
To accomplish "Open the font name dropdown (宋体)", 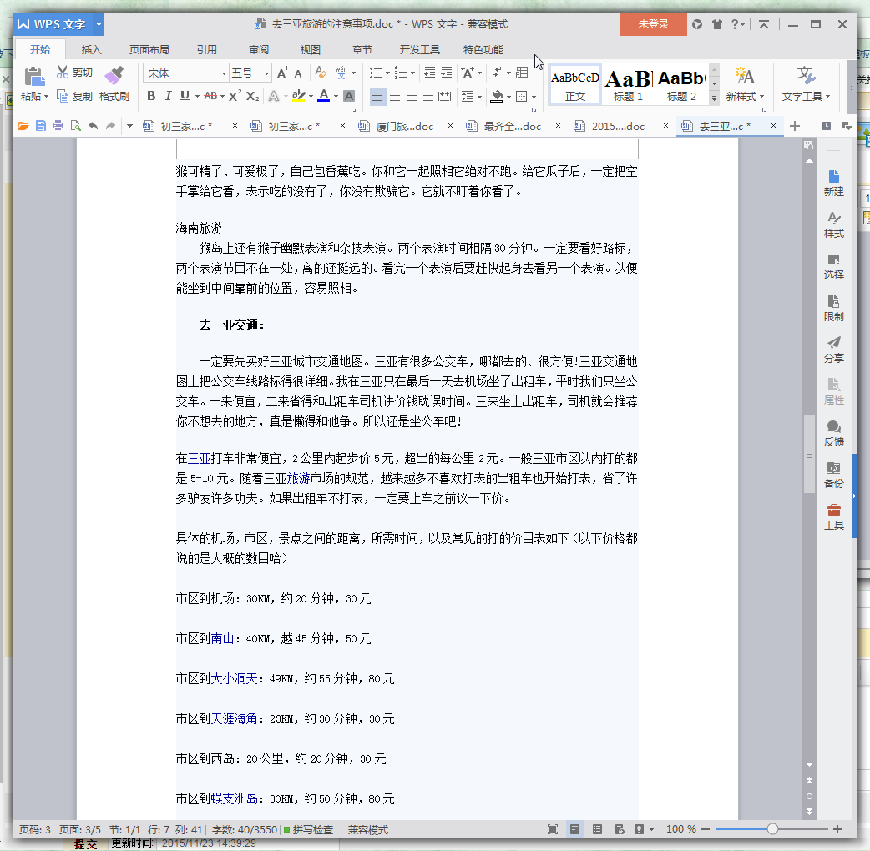I will (x=224, y=73).
